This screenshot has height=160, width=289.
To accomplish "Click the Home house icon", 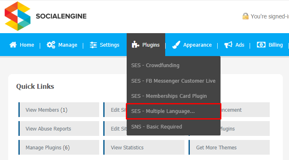I will pos(13,45).
